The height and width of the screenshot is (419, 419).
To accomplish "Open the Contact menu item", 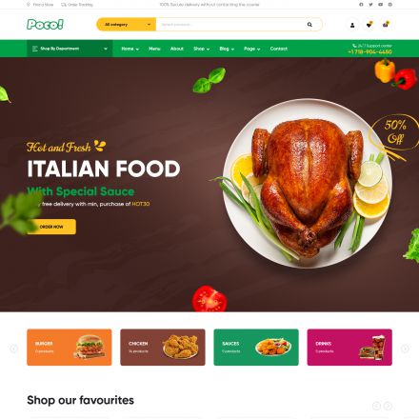I will point(279,49).
